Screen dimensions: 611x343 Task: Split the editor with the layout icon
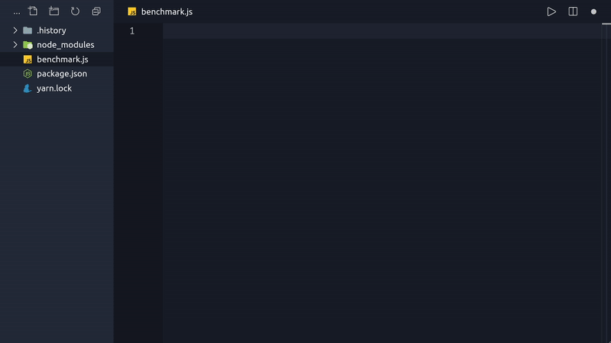[x=573, y=11]
